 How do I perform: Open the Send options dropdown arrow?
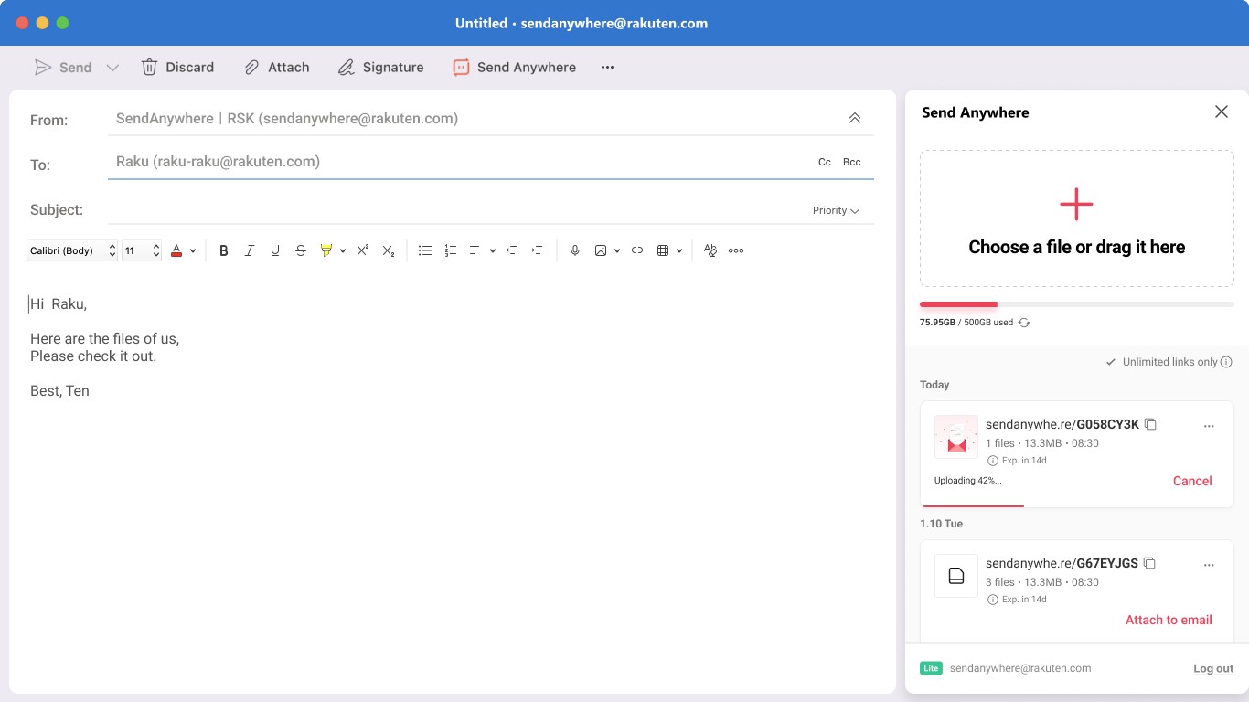(x=112, y=68)
